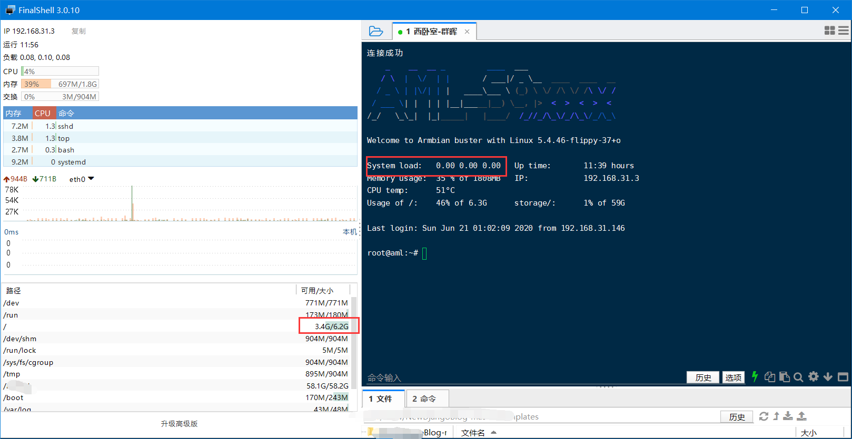Refresh the file list with refresh icon
The image size is (852, 439).
[x=764, y=416]
